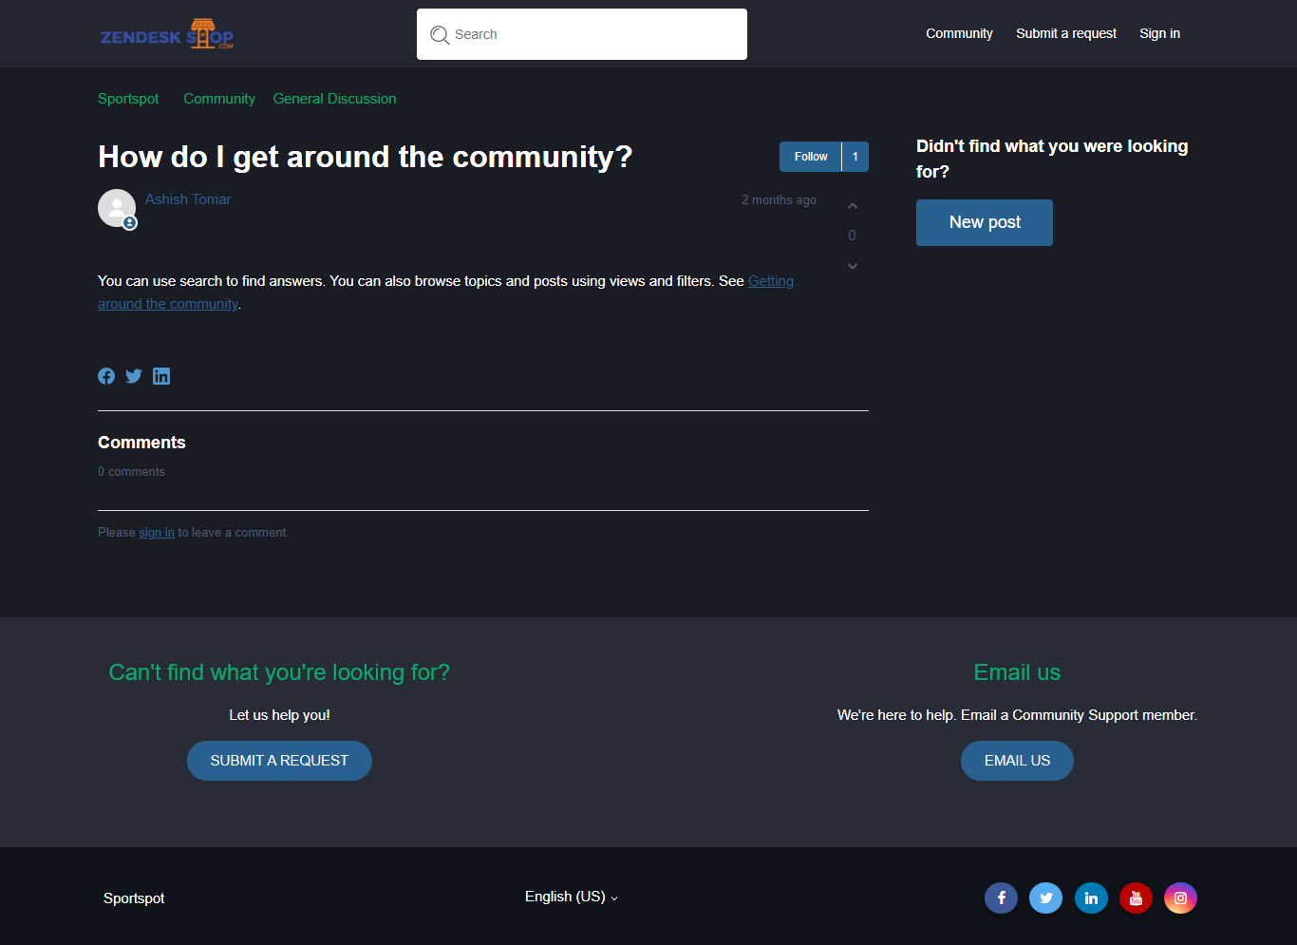Viewport: 1297px width, 945px height.
Task: Open footer LinkedIn page icon
Action: point(1091,898)
